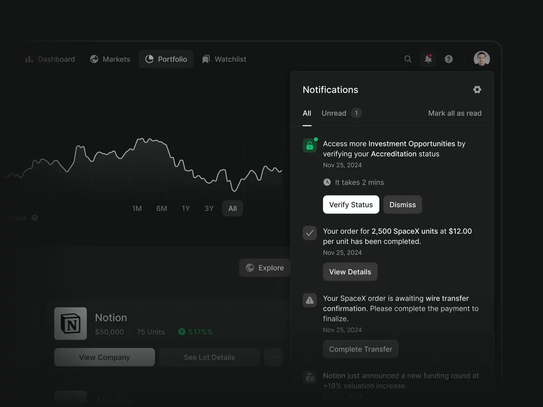Click the Notion company logo
The image size is (543, 407).
click(71, 324)
